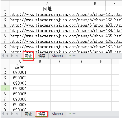
Task: Show more sheets ellipsis in lower tab bar
Action: 69,114
